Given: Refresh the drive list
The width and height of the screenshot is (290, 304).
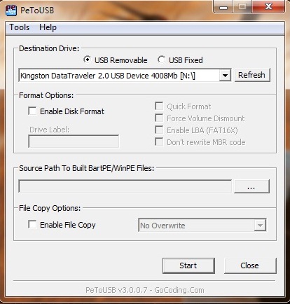Looking at the screenshot, I should pos(252,75).
